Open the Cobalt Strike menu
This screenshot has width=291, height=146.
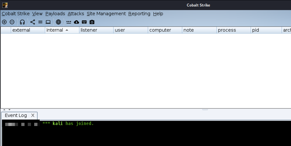tap(15, 14)
